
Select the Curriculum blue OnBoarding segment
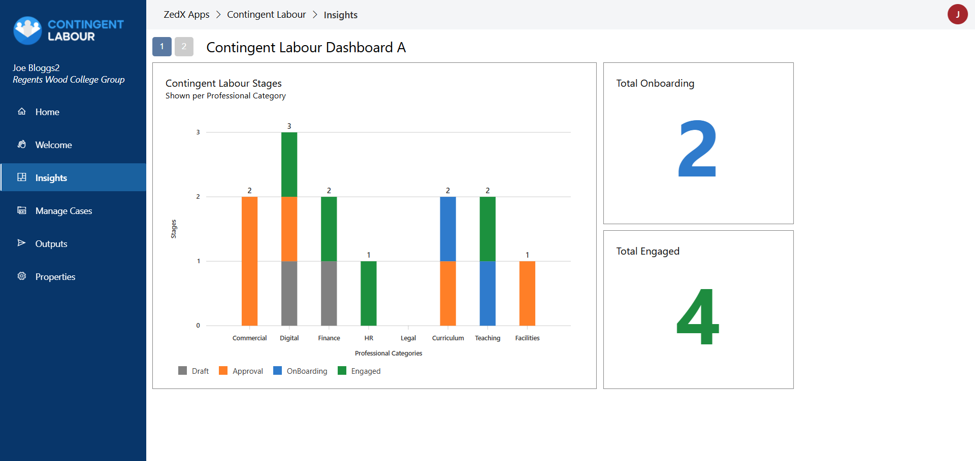448,229
